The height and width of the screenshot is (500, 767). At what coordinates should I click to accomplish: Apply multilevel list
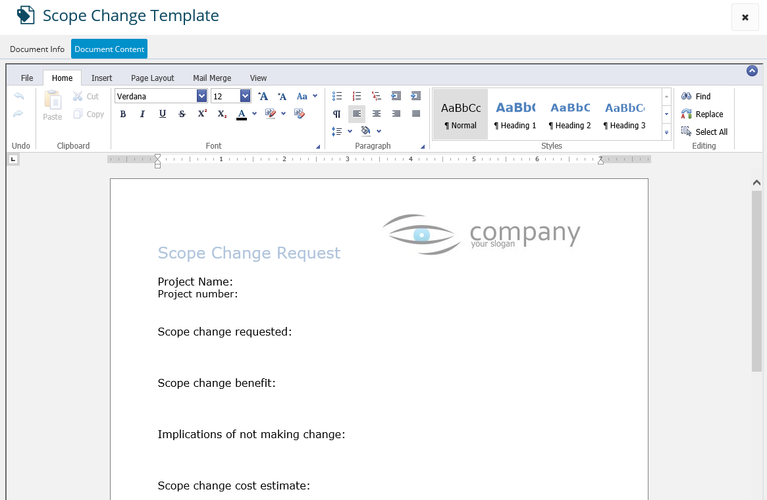[x=376, y=96]
